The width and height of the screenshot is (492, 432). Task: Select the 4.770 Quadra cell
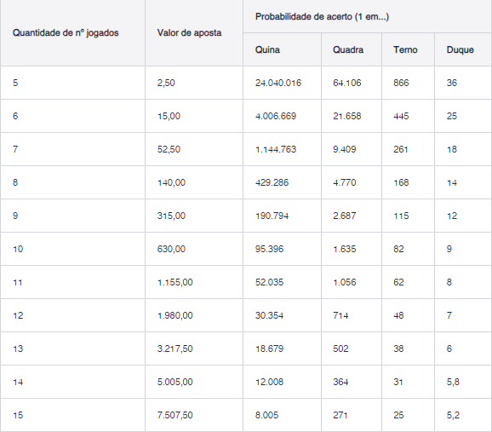pos(352,182)
